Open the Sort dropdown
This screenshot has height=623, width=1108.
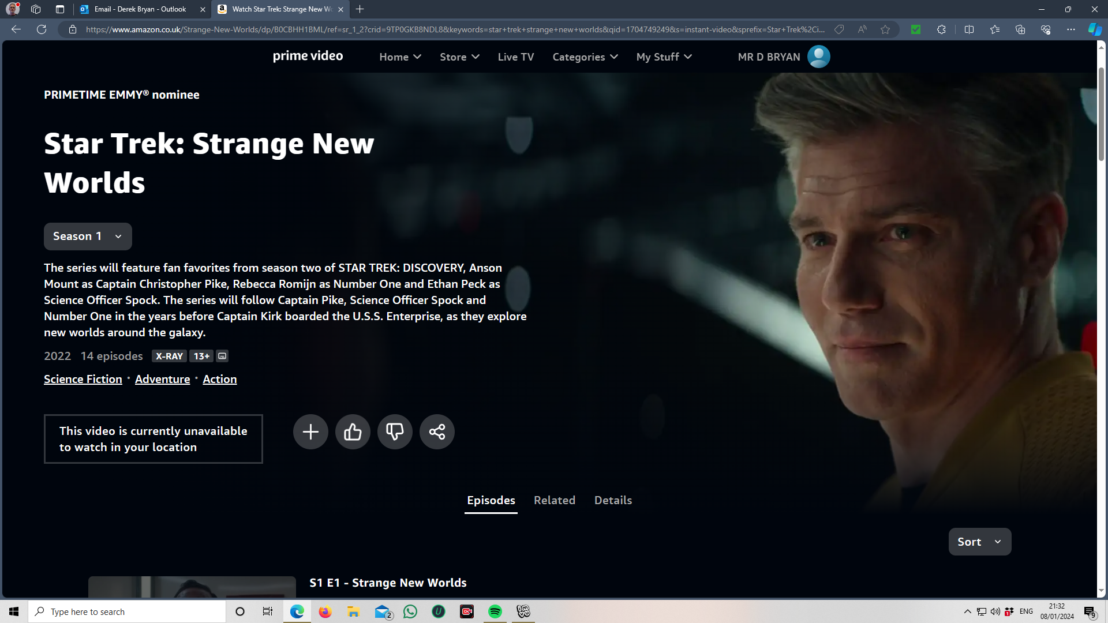(x=979, y=542)
